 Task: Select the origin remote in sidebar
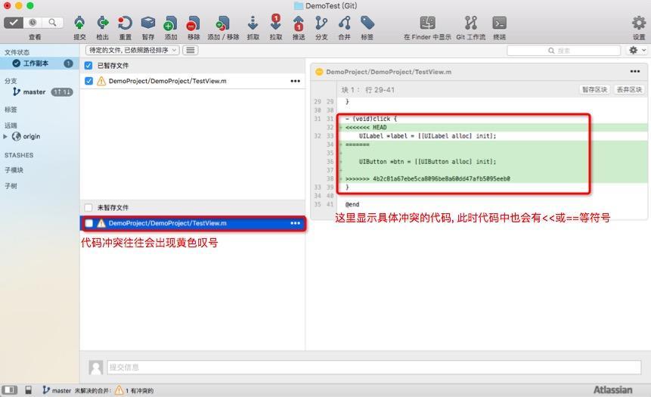click(32, 136)
